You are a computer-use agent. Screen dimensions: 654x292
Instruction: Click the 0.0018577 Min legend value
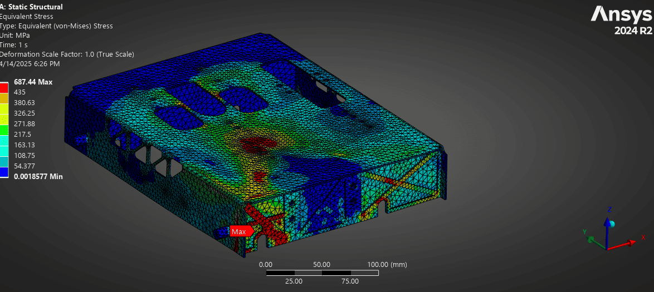pyautogui.click(x=38, y=176)
